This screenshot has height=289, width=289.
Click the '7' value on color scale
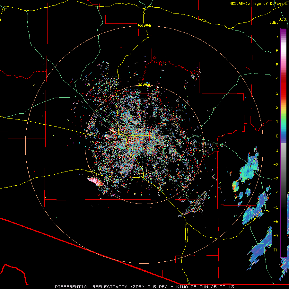click(277, 36)
